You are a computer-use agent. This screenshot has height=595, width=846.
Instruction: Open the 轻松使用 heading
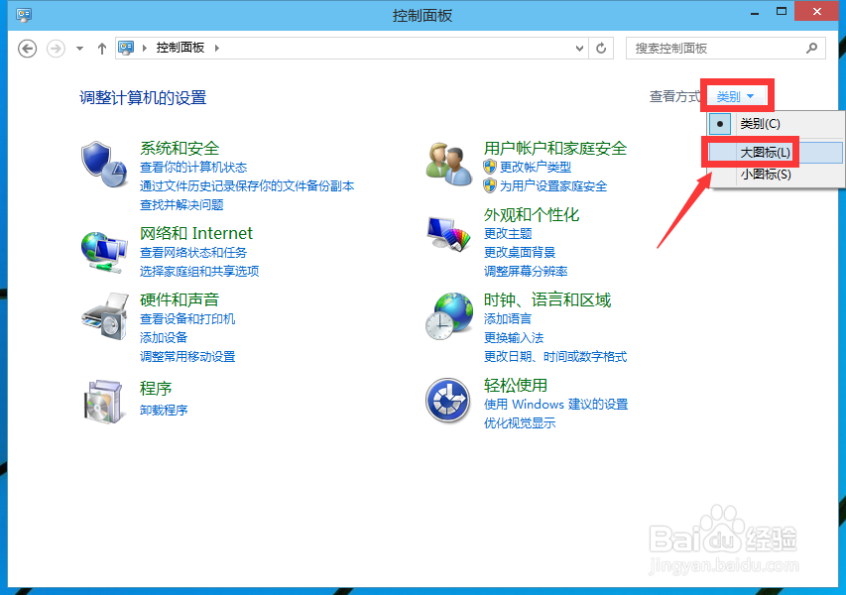pos(516,385)
